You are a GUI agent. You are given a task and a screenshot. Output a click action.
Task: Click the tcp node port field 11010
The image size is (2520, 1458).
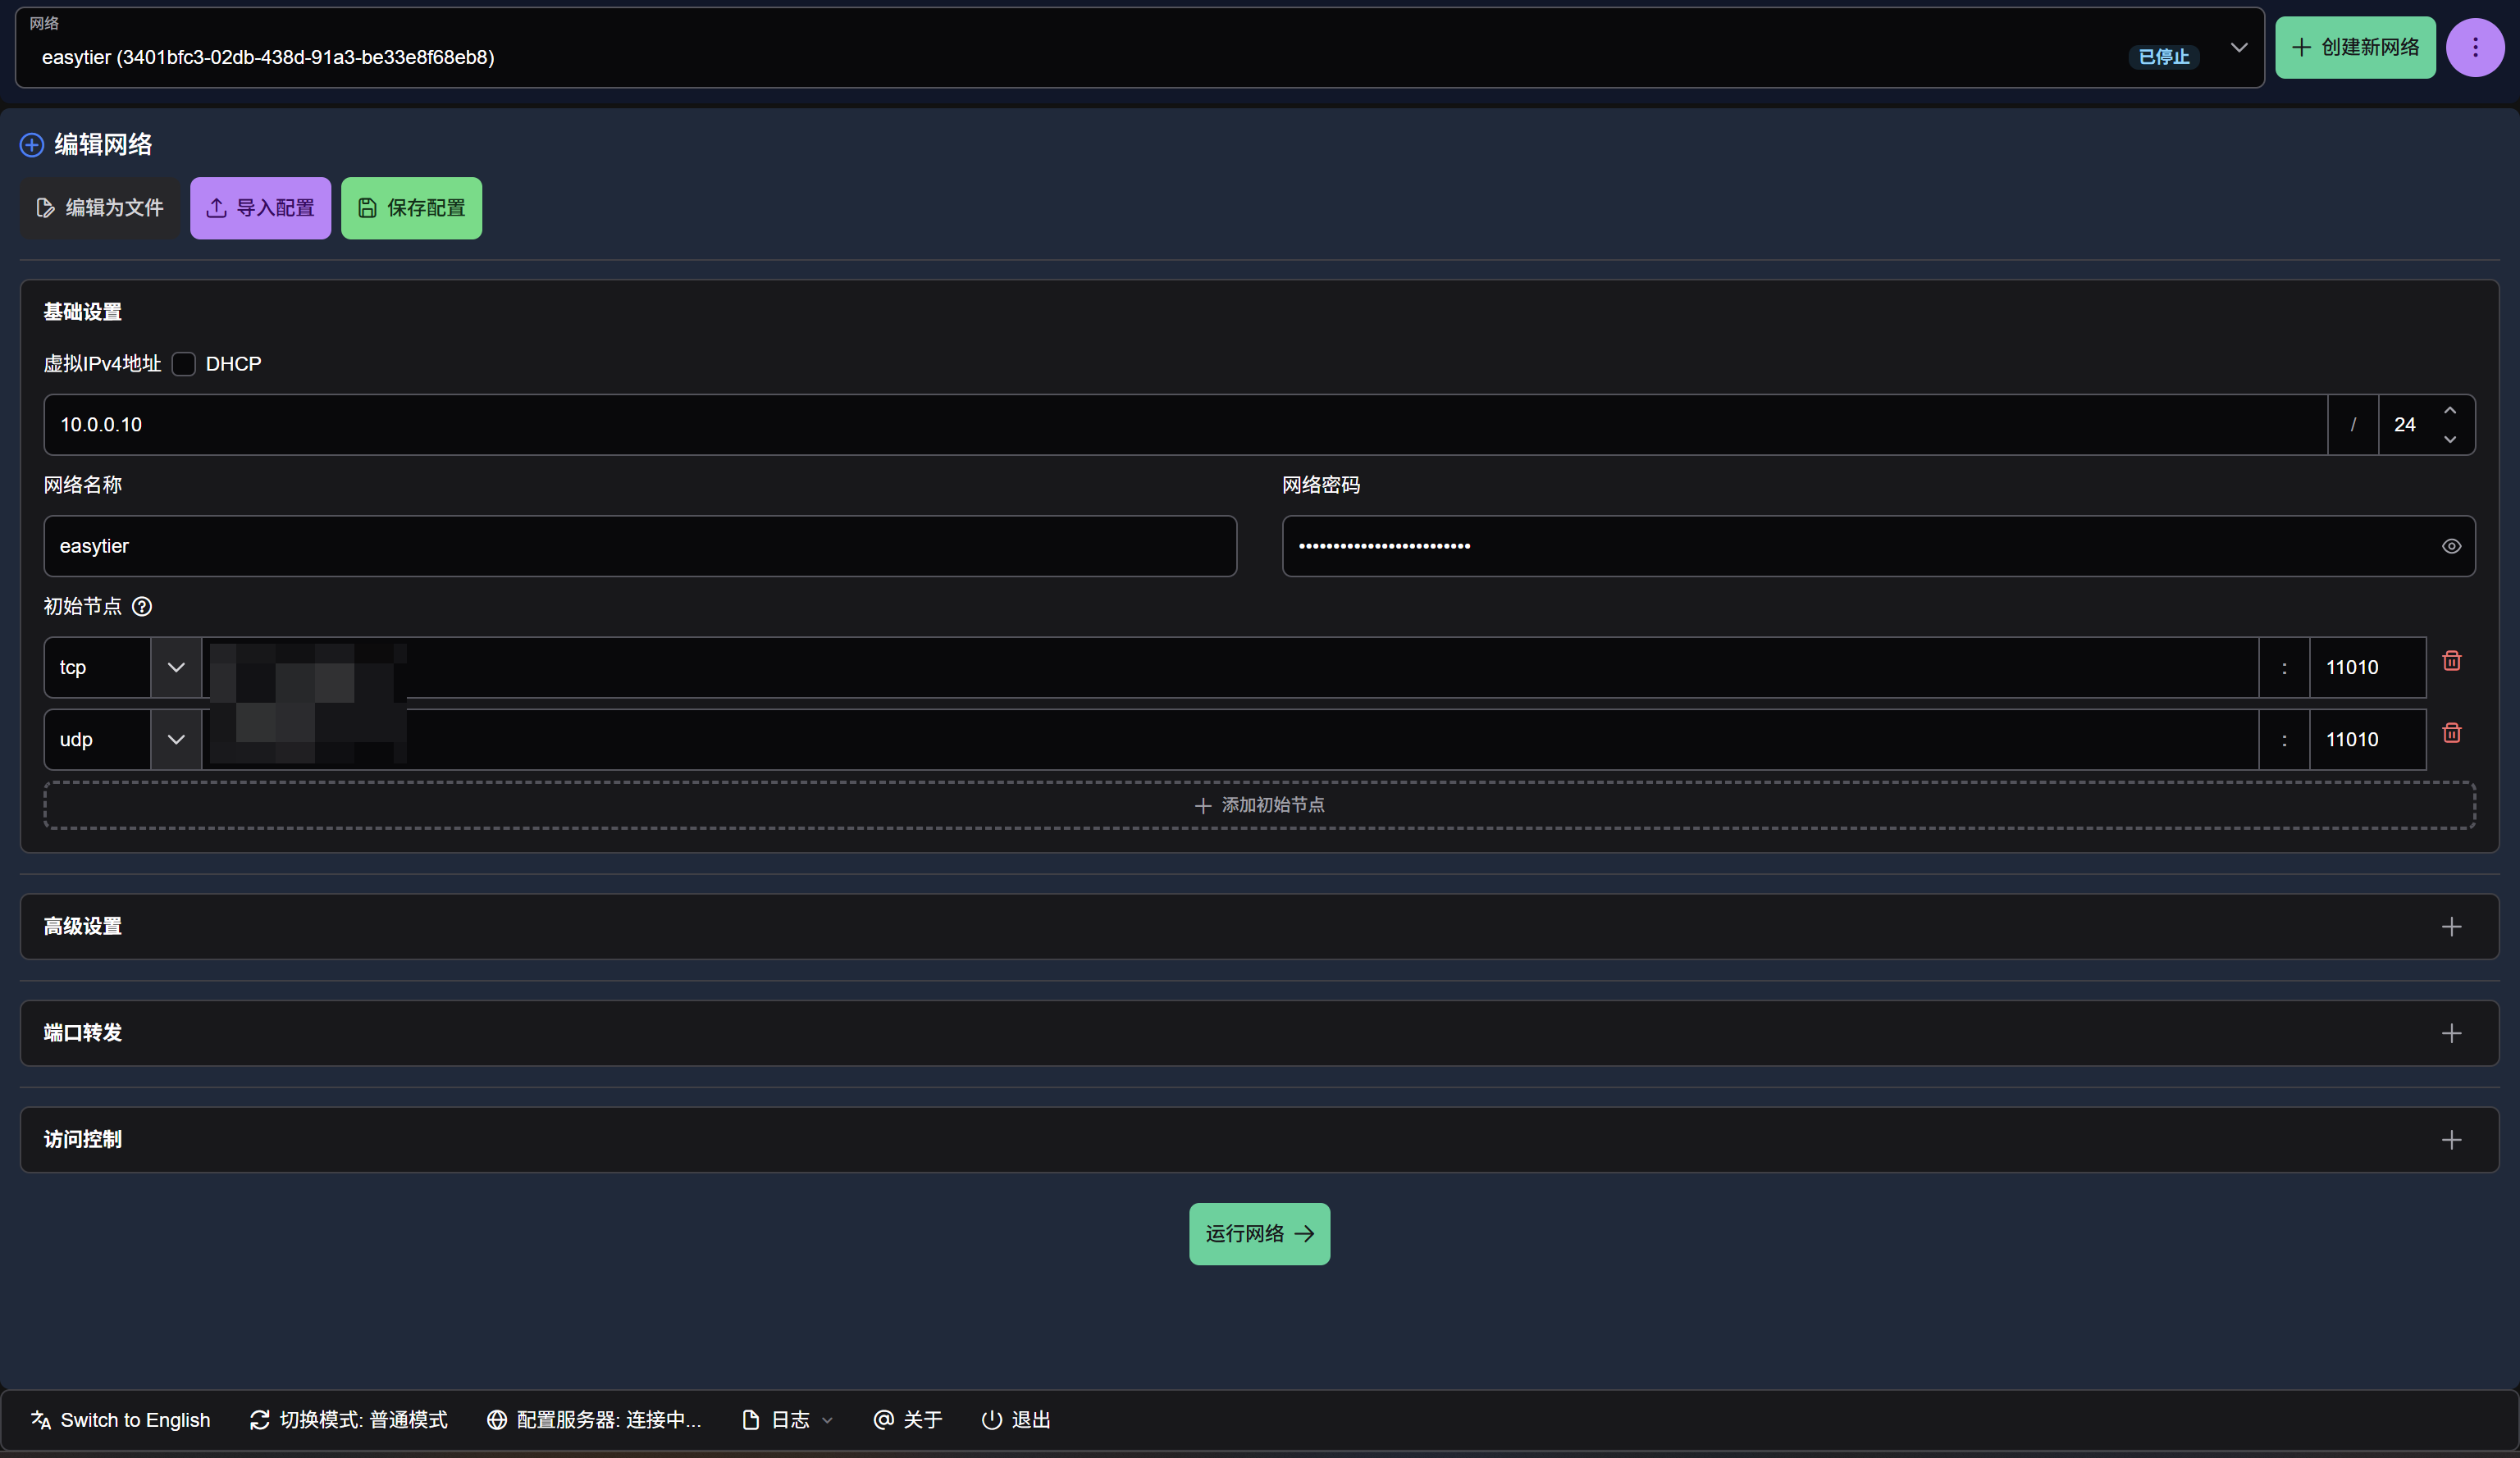click(x=2367, y=667)
